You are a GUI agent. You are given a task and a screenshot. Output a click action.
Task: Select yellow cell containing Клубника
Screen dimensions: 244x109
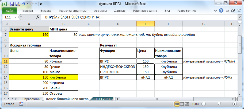click(63, 77)
